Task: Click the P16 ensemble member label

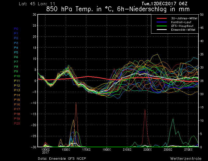Action: (x=17, y=104)
